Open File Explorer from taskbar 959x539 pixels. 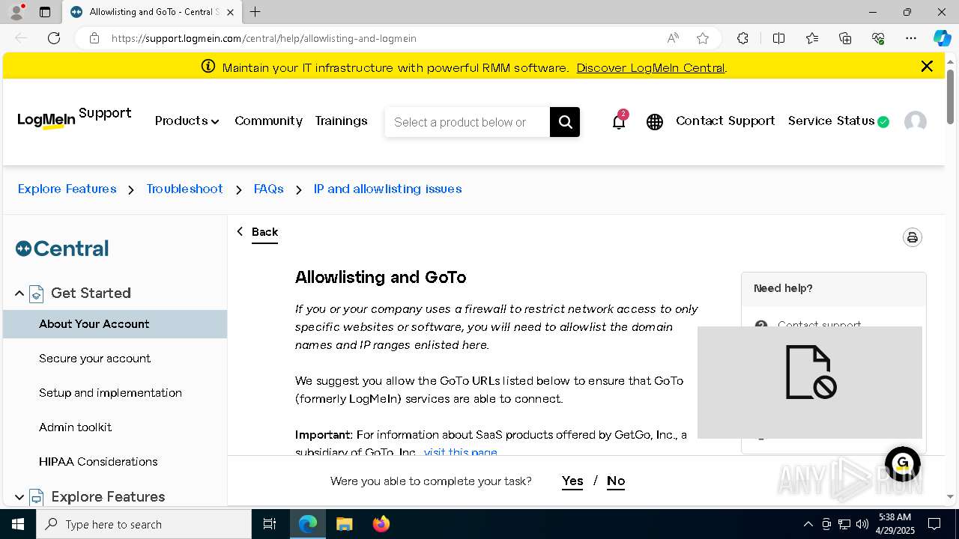(x=344, y=524)
